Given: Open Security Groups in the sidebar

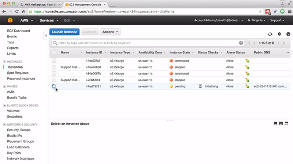Looking at the screenshot, I should click(19, 130).
